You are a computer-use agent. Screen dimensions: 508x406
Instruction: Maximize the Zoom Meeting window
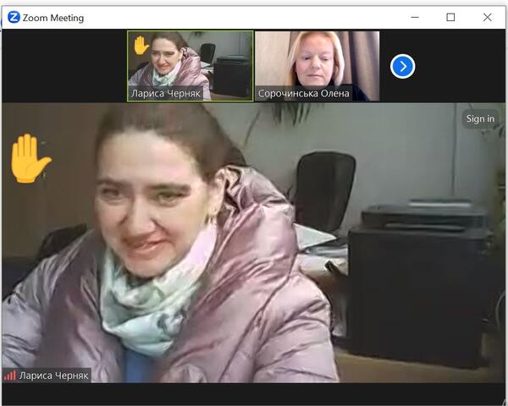click(450, 17)
